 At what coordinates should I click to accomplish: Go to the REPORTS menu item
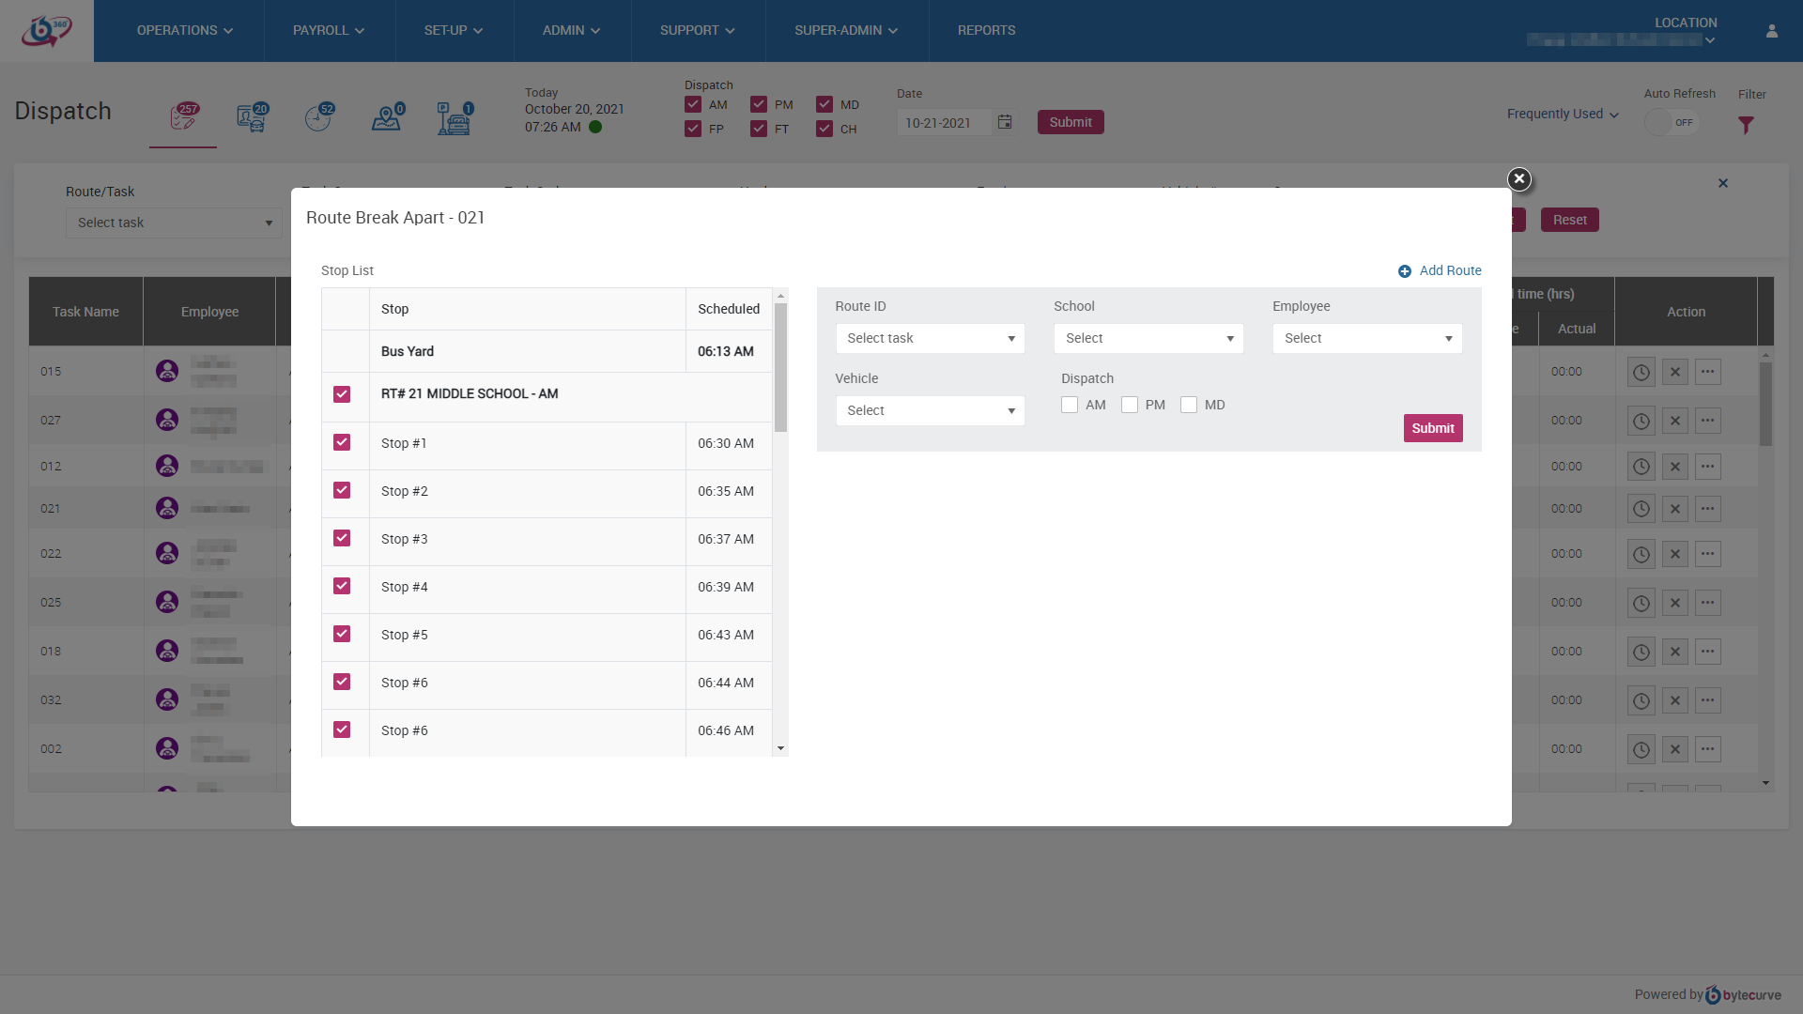pos(986,31)
